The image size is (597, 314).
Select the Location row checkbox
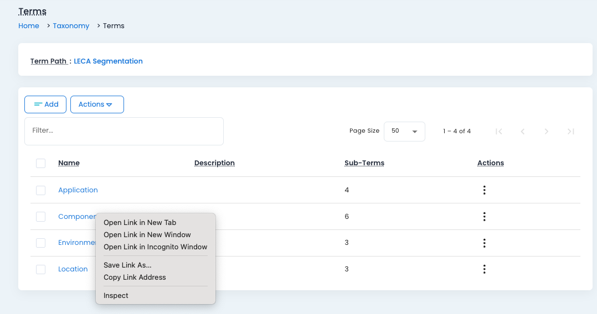(x=40, y=269)
